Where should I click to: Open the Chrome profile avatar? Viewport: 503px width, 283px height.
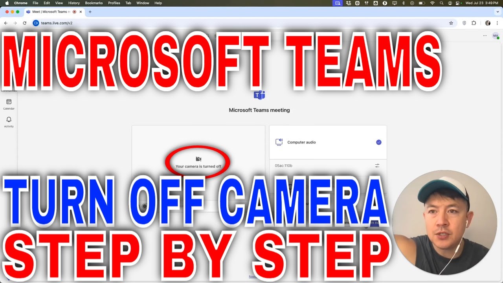(488, 23)
